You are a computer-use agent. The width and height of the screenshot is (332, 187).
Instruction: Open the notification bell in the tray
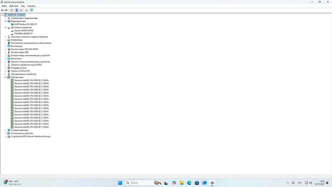pyautogui.click(x=327, y=183)
